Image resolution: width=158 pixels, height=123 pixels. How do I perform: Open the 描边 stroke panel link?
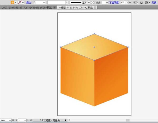tap(29, 3)
